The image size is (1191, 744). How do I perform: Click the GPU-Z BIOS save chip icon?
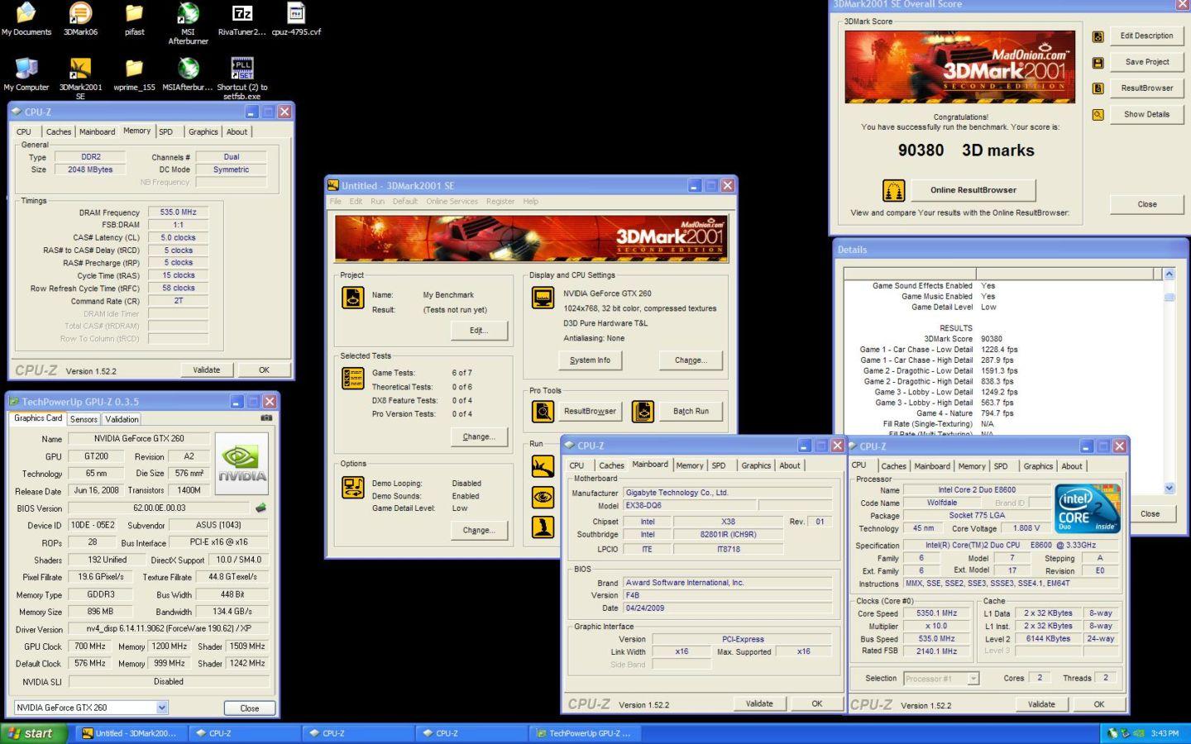pos(261,508)
